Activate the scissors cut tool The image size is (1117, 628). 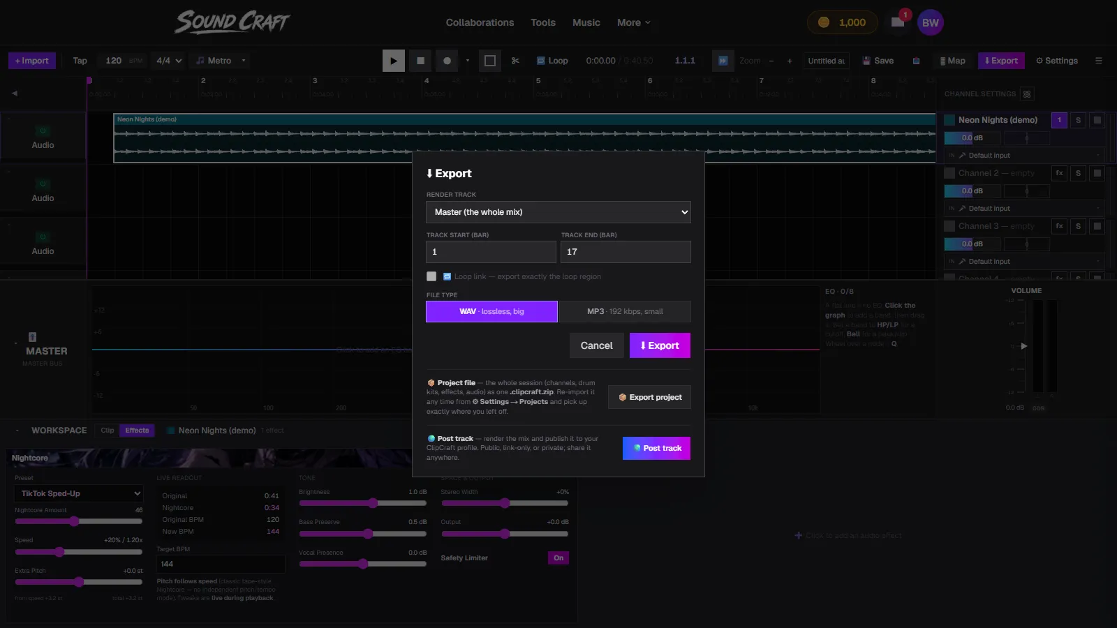(515, 61)
